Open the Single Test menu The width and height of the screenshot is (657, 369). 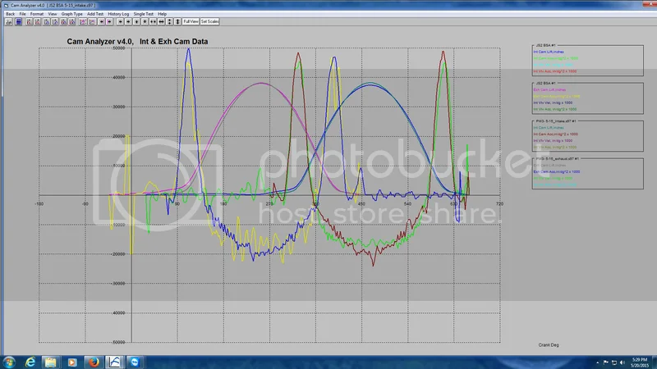(145, 14)
